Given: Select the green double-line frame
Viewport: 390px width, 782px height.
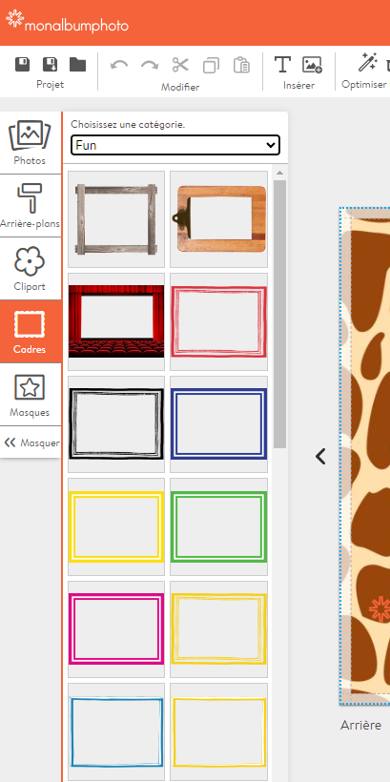Looking at the screenshot, I should [219, 526].
